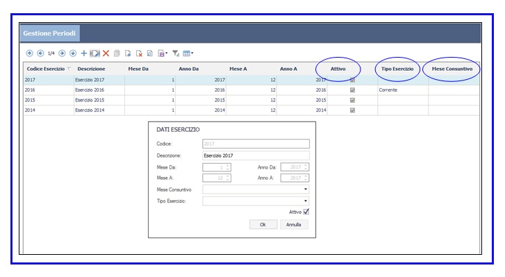Toggle Attivo checkbox in the 2014 row

(352, 110)
